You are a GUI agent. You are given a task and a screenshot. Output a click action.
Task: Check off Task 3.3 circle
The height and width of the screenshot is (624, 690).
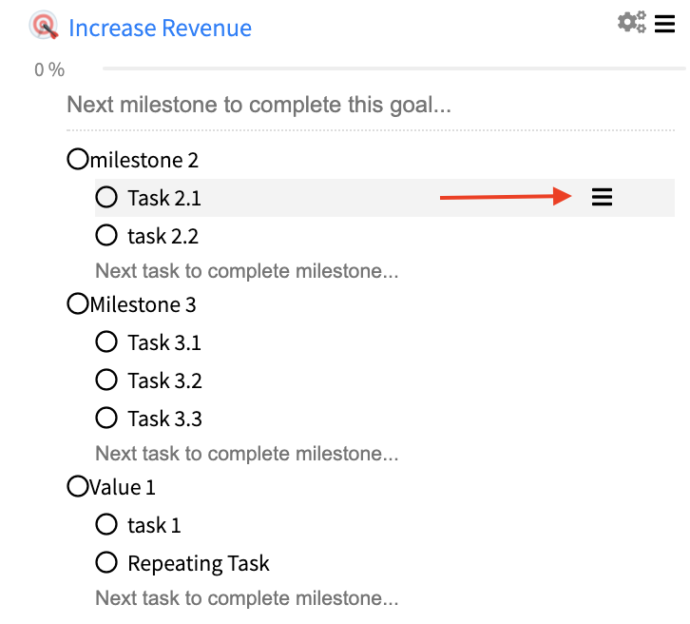[x=106, y=418]
